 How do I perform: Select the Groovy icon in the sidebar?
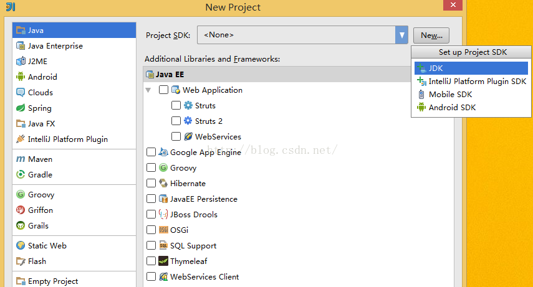pyautogui.click(x=21, y=194)
